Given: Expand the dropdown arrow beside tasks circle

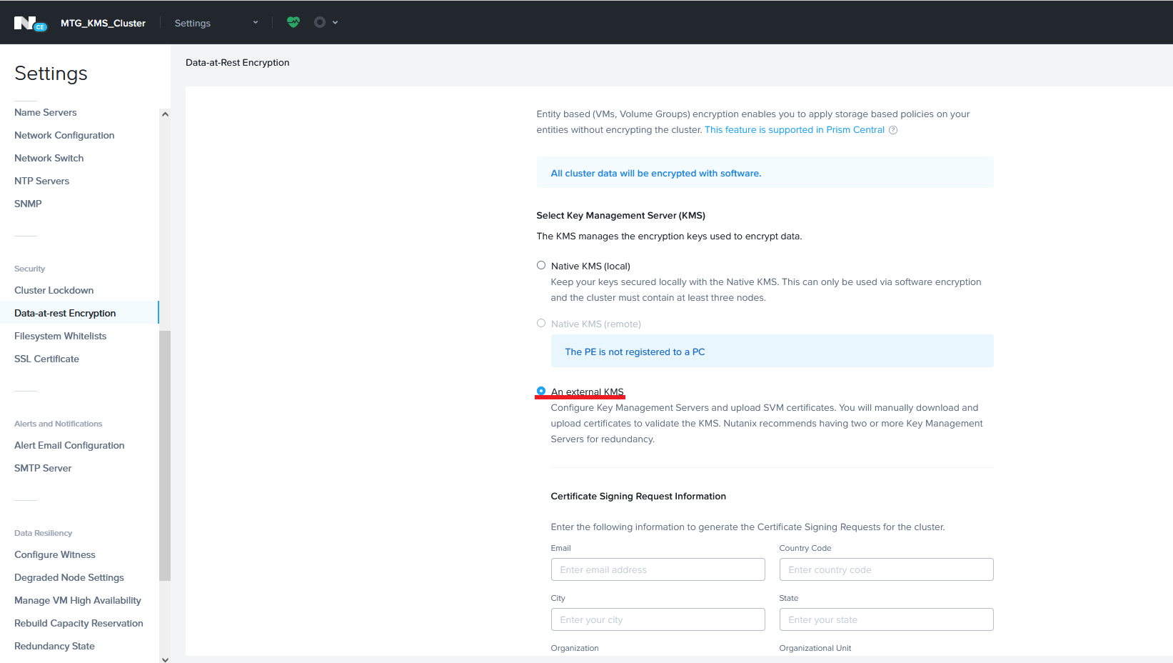Looking at the screenshot, I should pyautogui.click(x=336, y=22).
